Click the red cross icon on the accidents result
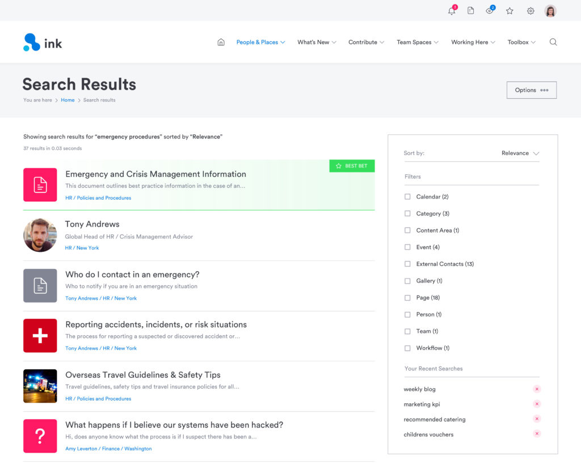The image size is (581, 468). [40, 335]
